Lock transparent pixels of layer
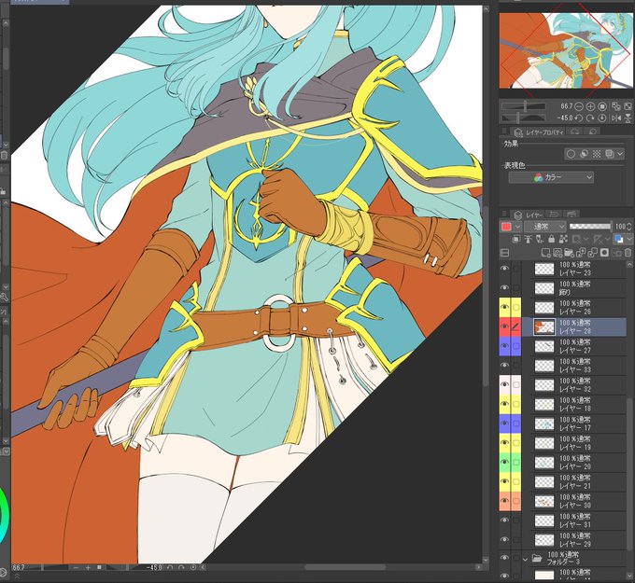The width and height of the screenshot is (635, 583). pyautogui.click(x=563, y=240)
